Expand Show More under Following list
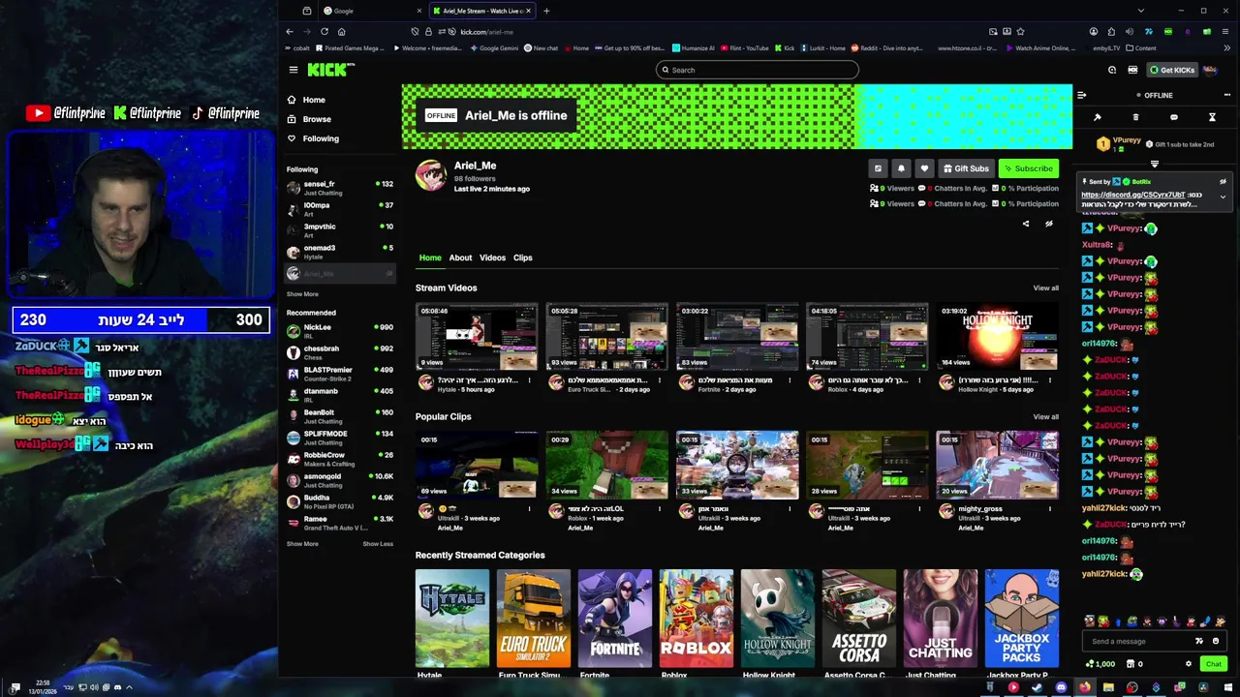The image size is (1240, 697). (302, 294)
